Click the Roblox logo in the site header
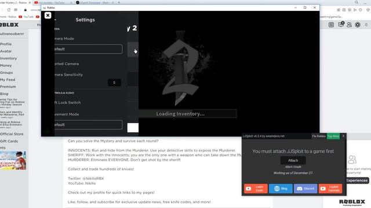The width and height of the screenshot is (371, 208). click(9, 25)
